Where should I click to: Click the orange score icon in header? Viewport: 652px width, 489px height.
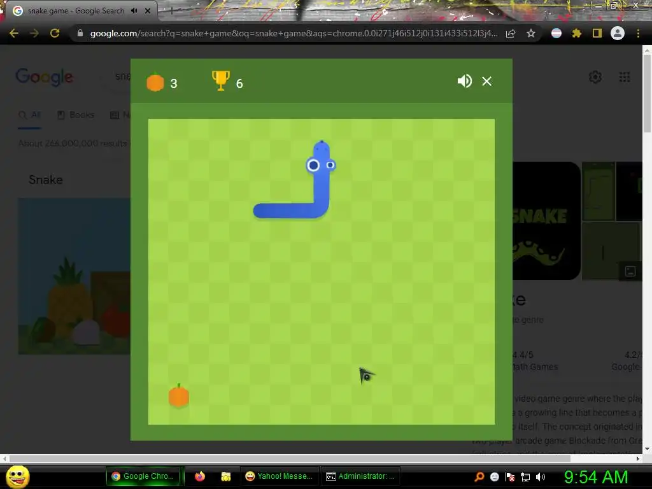155,82
